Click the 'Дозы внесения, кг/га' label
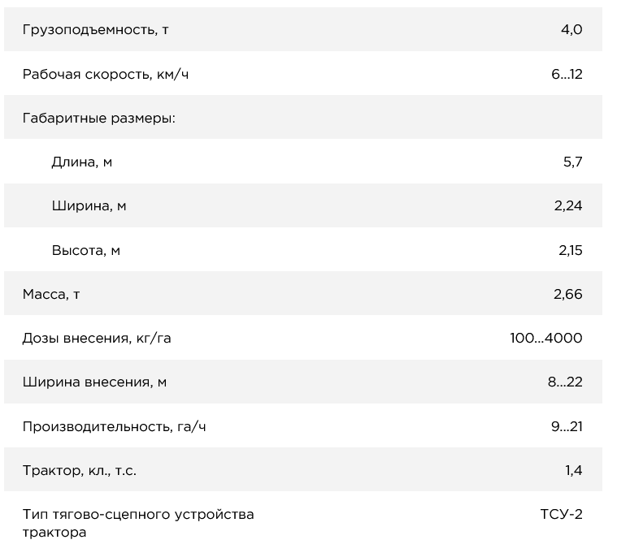Image resolution: width=617 pixels, height=544 pixels. 97,339
